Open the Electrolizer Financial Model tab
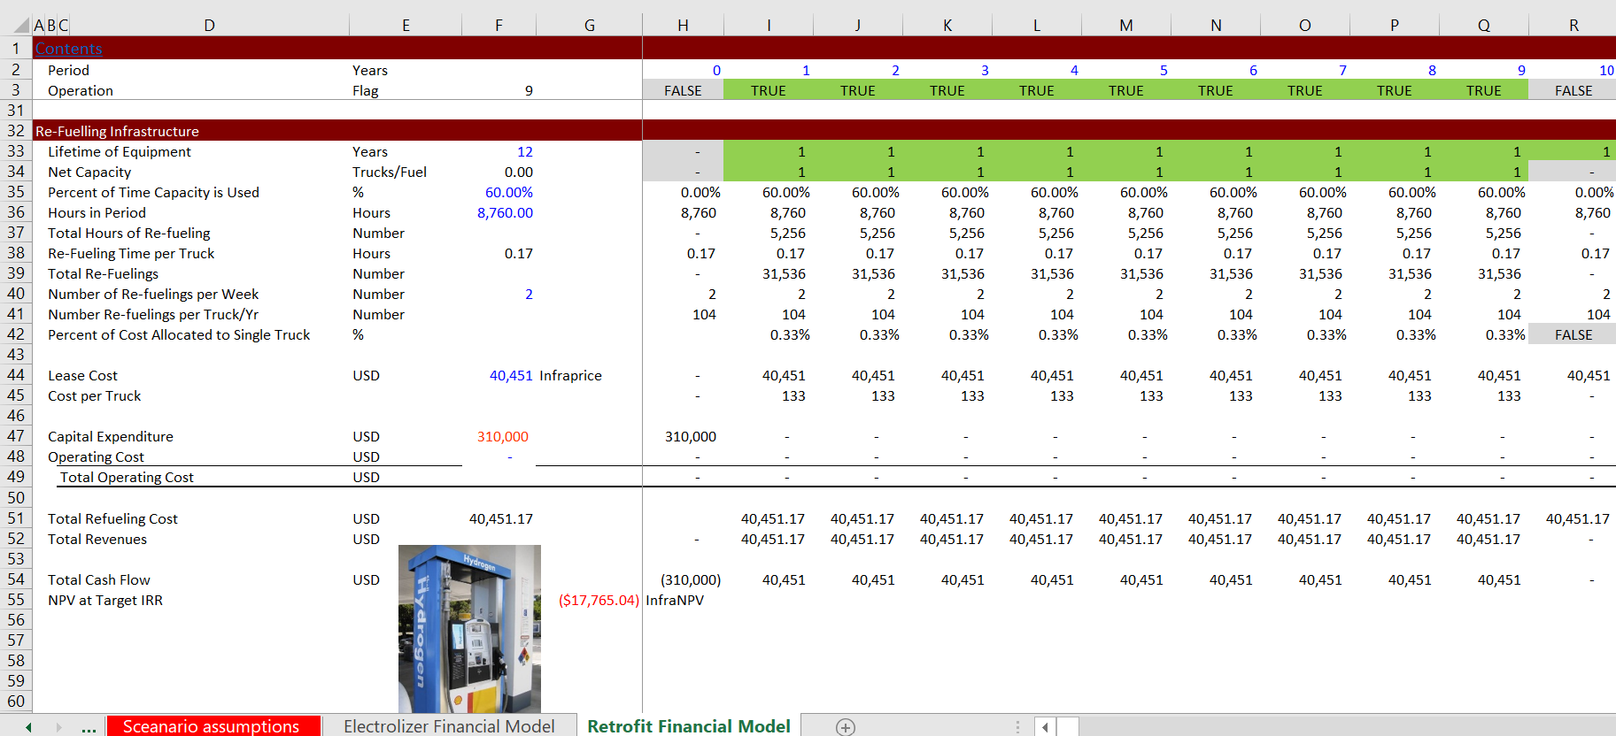 [x=449, y=726]
